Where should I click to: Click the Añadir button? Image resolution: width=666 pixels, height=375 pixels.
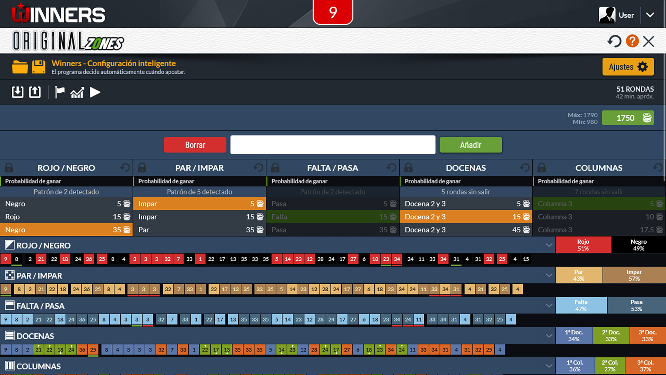(471, 145)
